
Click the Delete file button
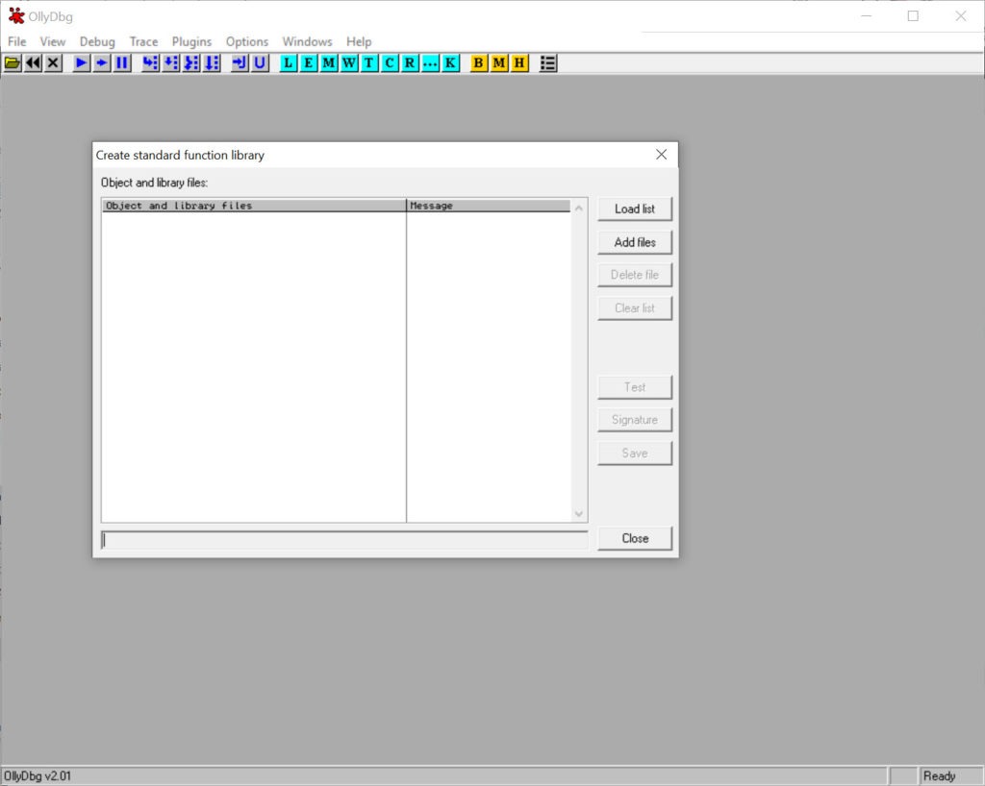[635, 275]
